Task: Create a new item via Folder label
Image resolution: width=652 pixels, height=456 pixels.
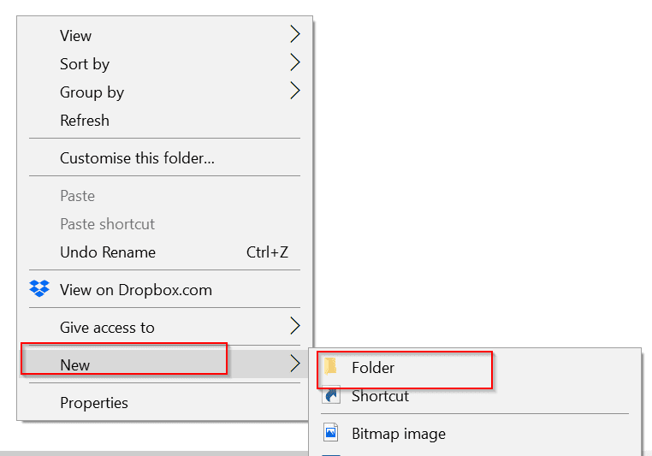Action: tap(373, 368)
